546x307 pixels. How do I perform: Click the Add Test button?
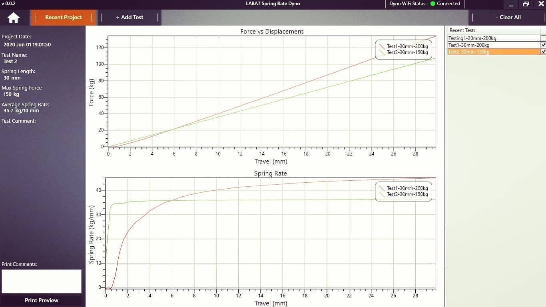click(130, 17)
